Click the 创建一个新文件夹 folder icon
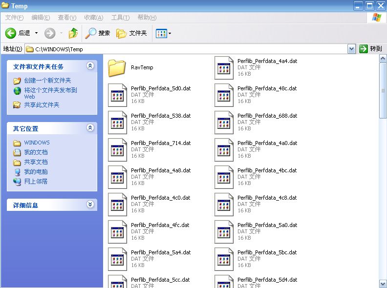The width and height of the screenshot is (387, 288). (x=17, y=81)
